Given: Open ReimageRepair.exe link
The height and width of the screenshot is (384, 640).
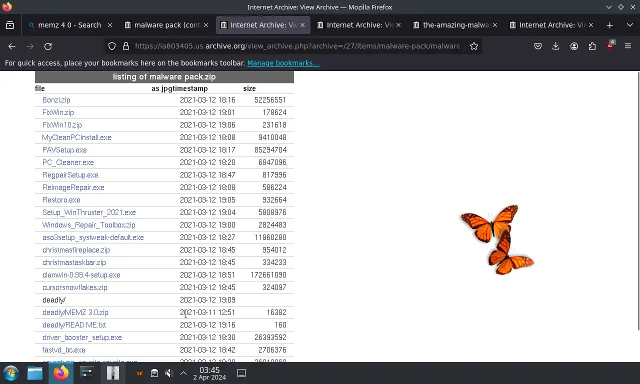Looking at the screenshot, I should coord(73,187).
